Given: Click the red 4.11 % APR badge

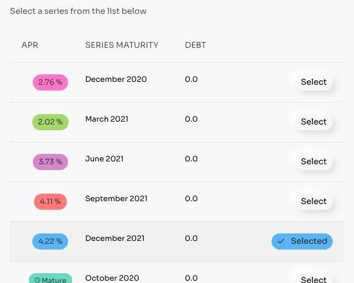Looking at the screenshot, I should pyautogui.click(x=50, y=202).
